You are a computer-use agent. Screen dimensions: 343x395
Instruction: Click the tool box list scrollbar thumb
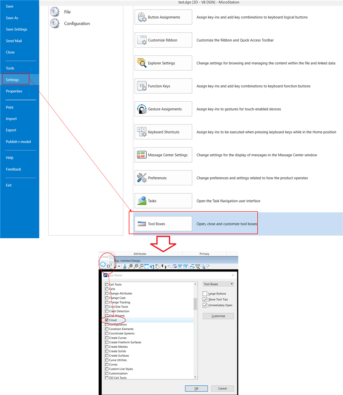(195, 304)
